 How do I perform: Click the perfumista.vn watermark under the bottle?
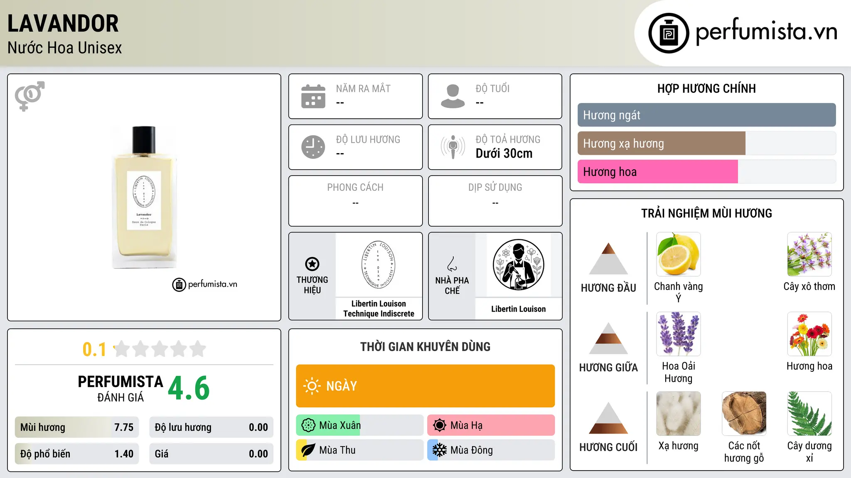(205, 285)
